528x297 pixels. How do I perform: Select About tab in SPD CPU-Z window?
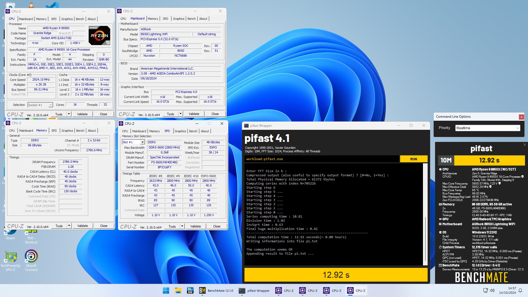tap(205, 131)
